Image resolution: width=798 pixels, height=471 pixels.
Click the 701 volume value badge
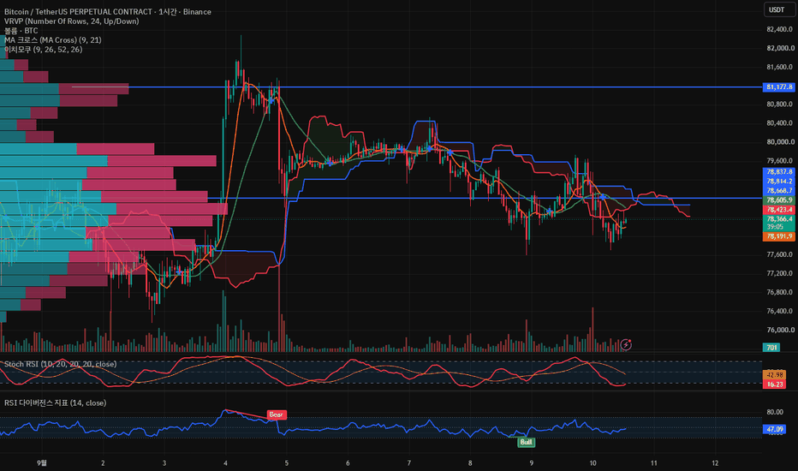pos(771,348)
